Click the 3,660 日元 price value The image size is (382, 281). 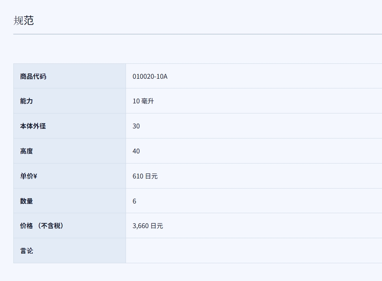coord(148,226)
